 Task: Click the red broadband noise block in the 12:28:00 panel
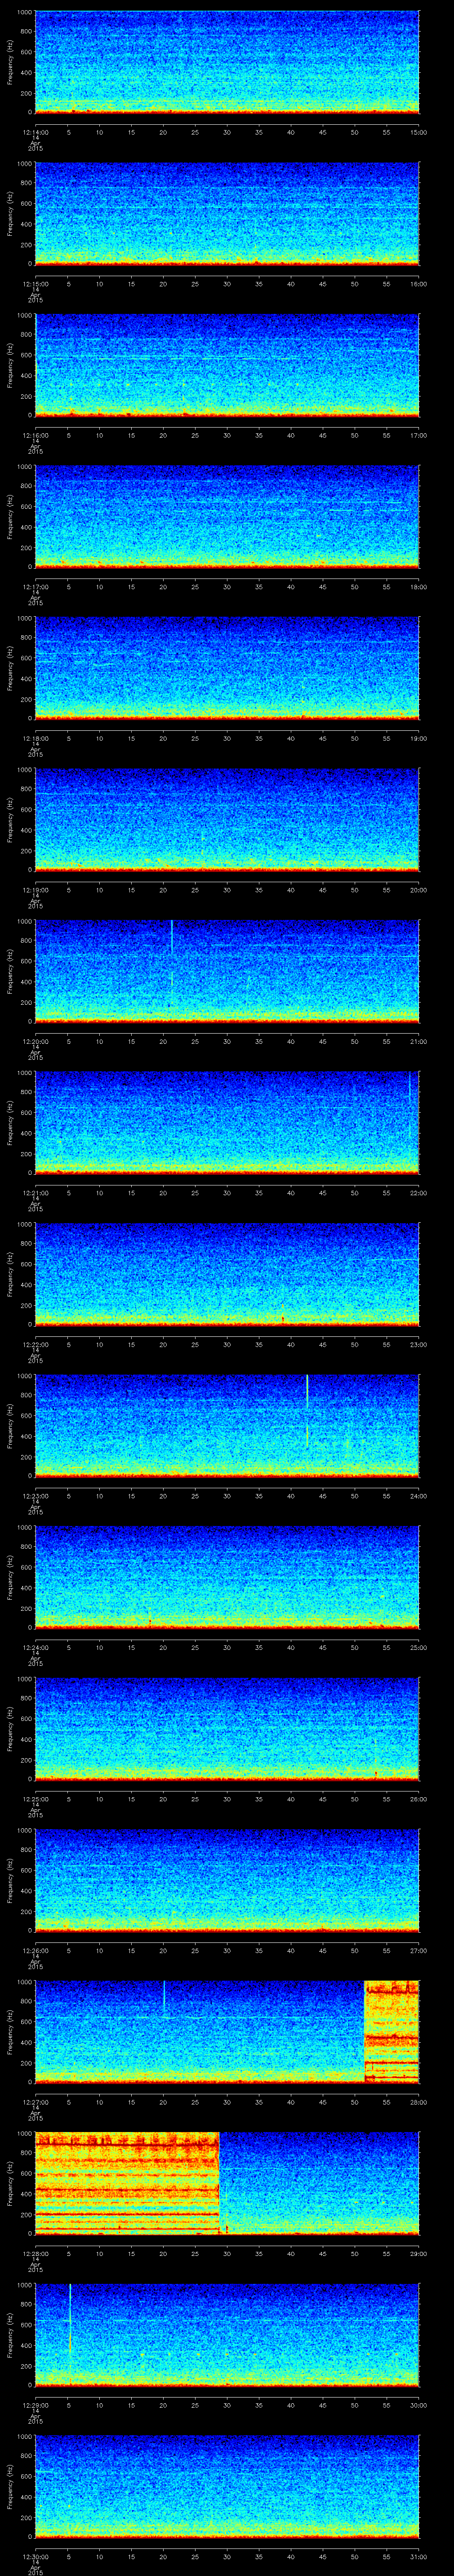[x=127, y=2183]
